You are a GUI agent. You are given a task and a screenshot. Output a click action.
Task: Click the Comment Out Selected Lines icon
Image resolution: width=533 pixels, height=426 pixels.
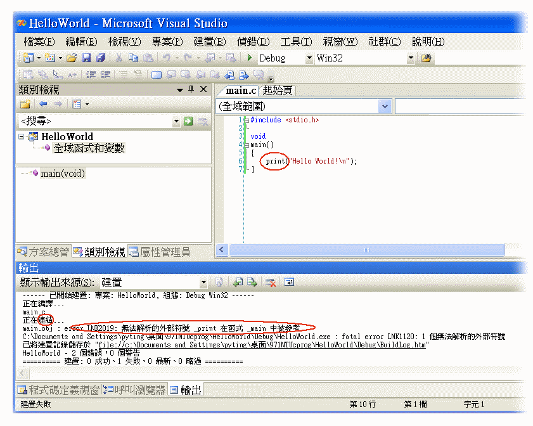click(124, 74)
